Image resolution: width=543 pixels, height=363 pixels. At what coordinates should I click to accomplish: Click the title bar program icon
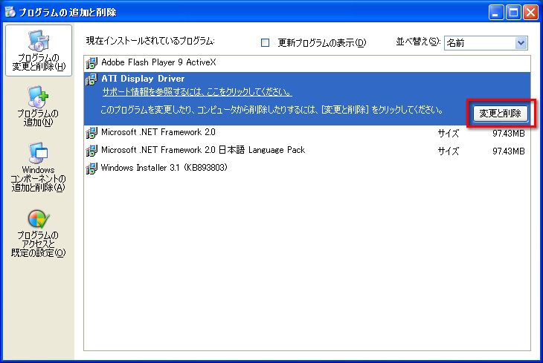[x=10, y=12]
